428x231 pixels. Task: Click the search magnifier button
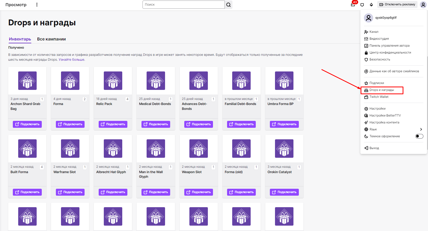click(x=228, y=5)
